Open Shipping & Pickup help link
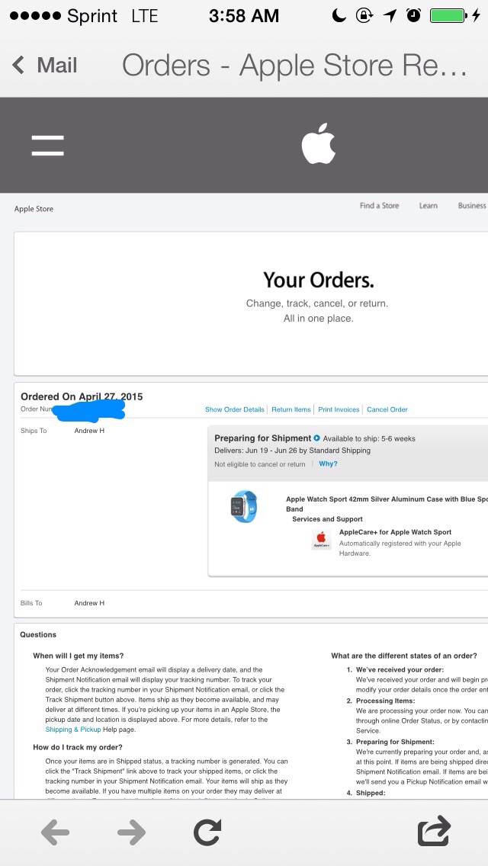Screen dimensions: 488x866 click(73, 730)
